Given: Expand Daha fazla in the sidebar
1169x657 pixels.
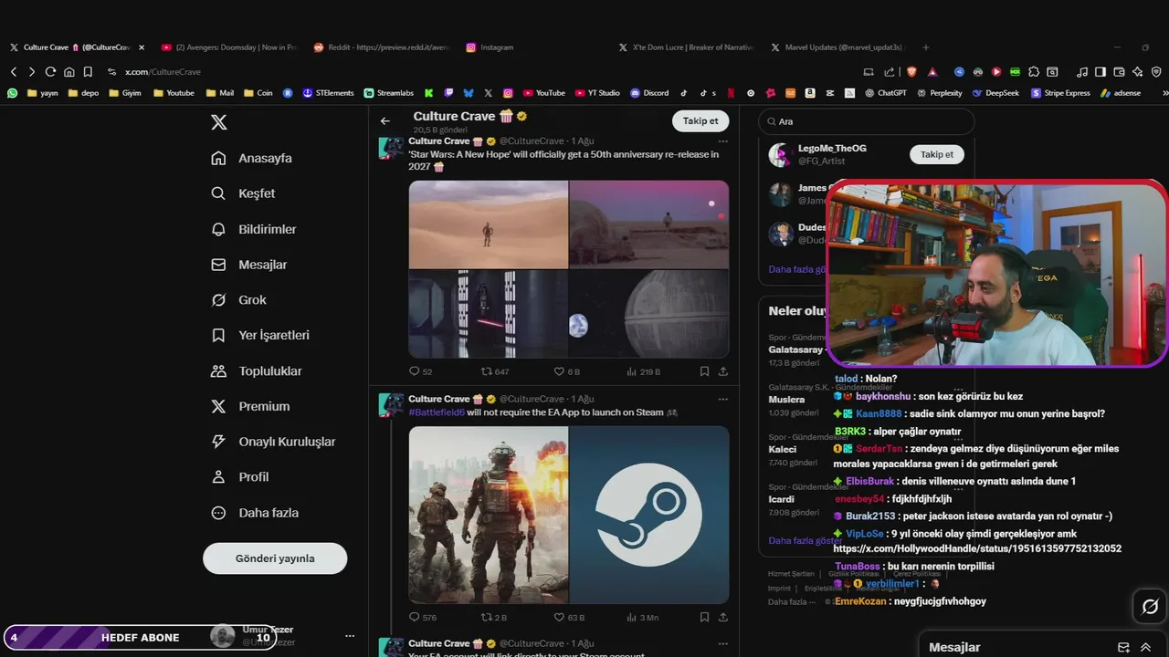Looking at the screenshot, I should [255, 513].
